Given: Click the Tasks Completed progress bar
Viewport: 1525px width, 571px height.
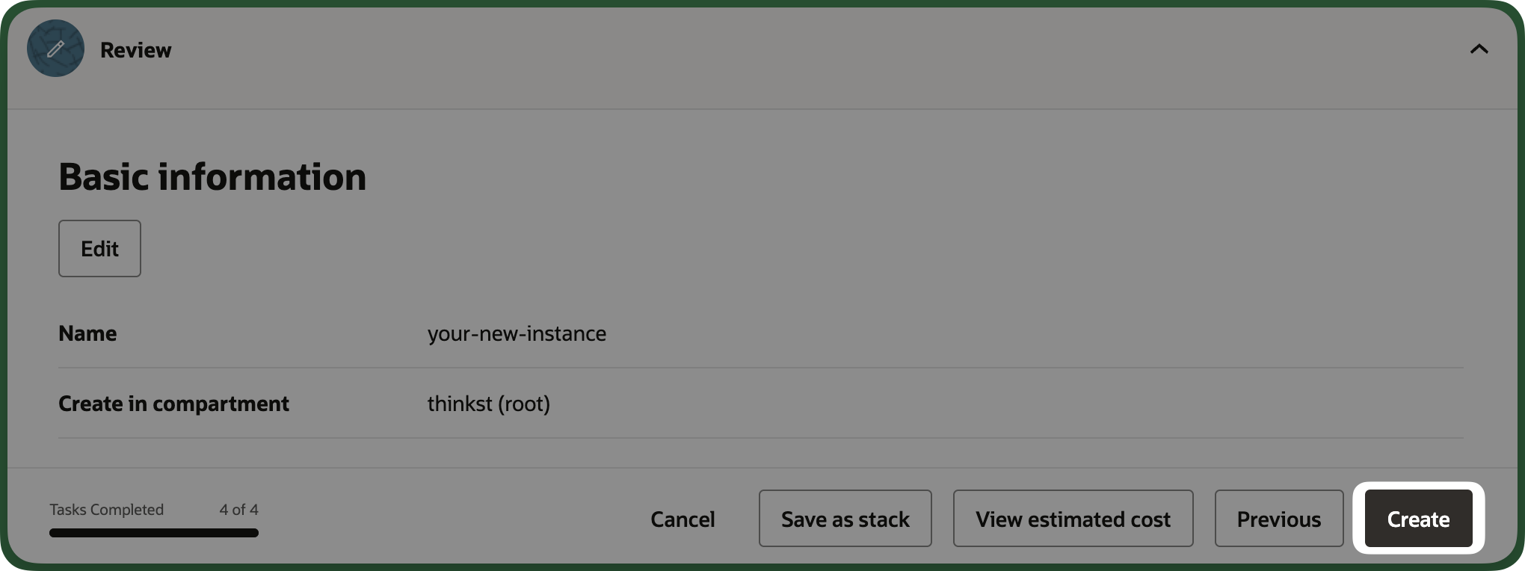Looking at the screenshot, I should (x=154, y=533).
